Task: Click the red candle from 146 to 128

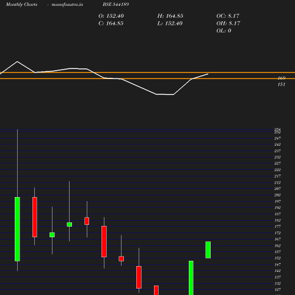Action: coord(139,277)
